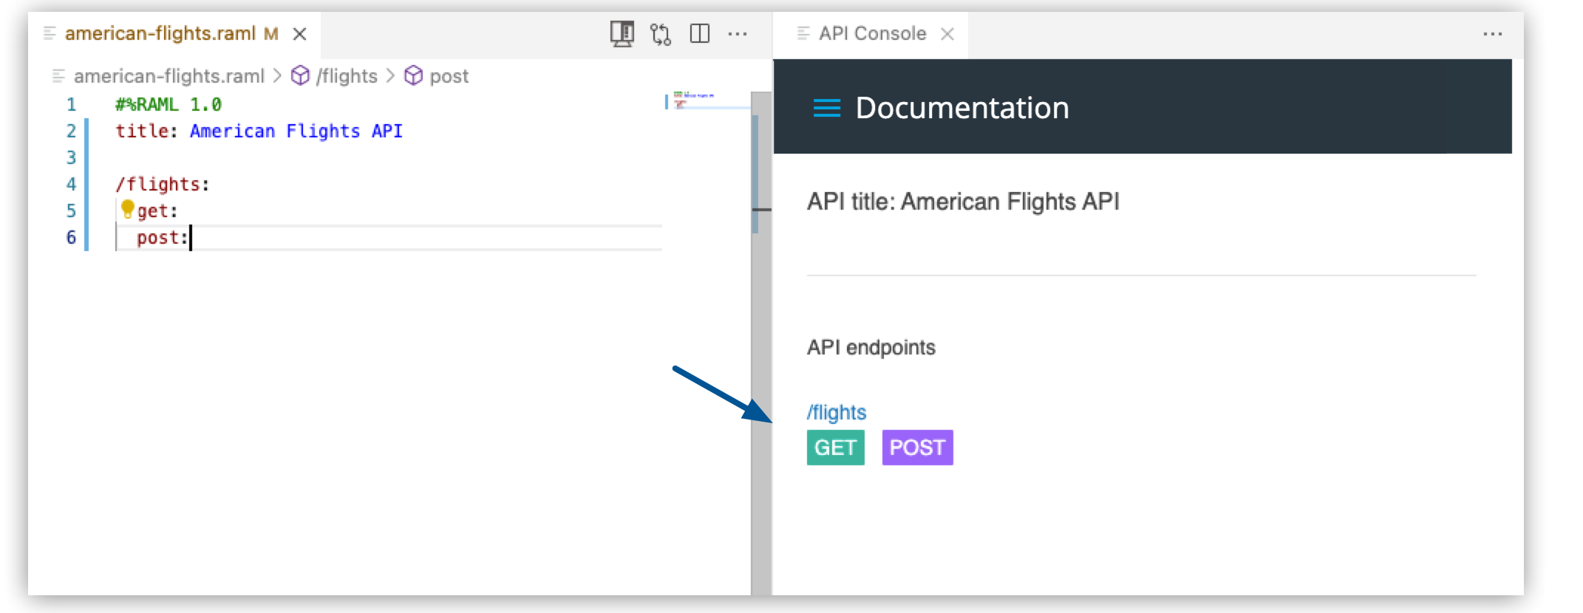Click the post cube icon in breadcrumb
This screenshot has width=1583, height=613.
[x=414, y=75]
